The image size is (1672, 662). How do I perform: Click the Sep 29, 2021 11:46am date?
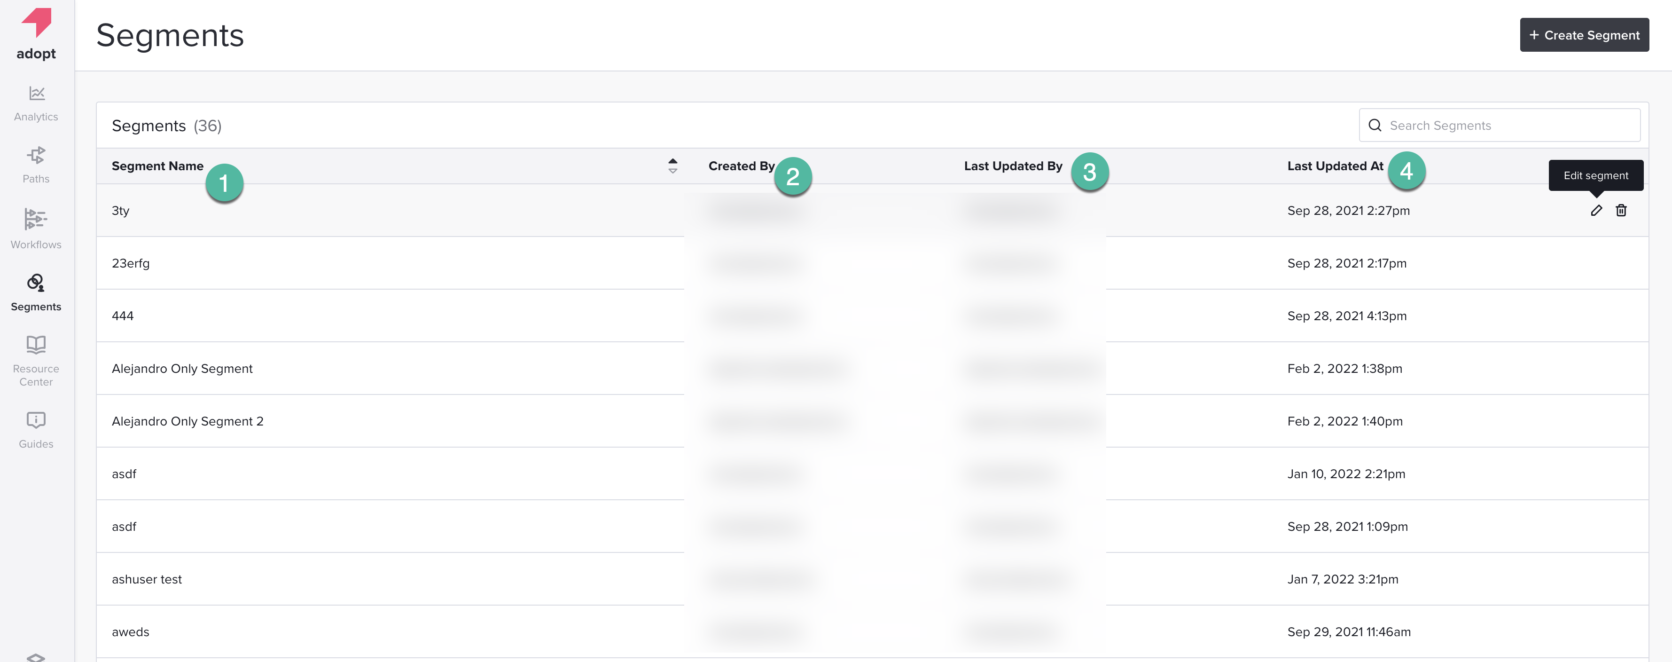click(x=1349, y=631)
